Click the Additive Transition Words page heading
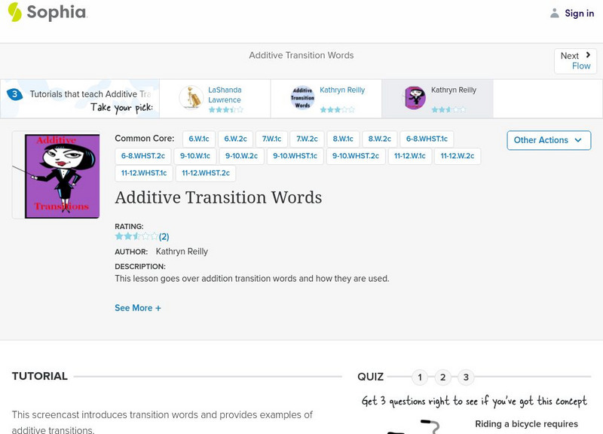603x434 pixels. pyautogui.click(x=219, y=197)
